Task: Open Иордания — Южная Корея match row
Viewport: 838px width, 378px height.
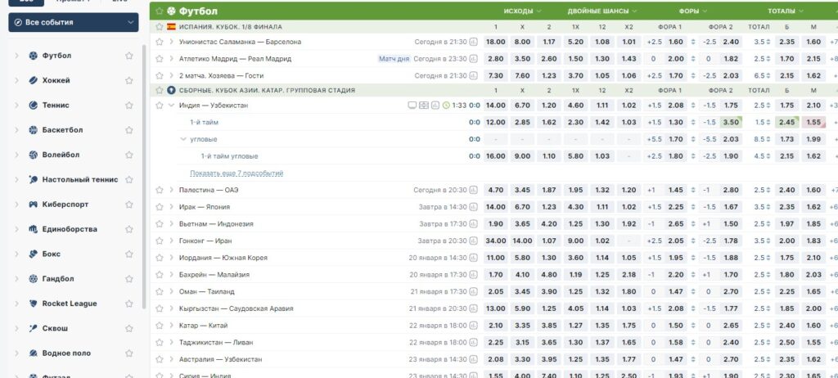Action: pos(223,258)
